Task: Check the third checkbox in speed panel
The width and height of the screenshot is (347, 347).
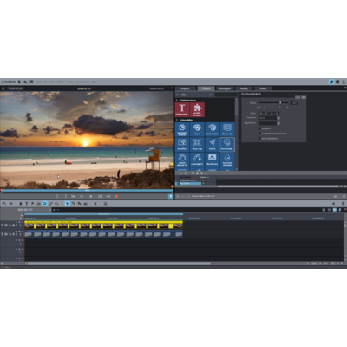Action: click(259, 139)
